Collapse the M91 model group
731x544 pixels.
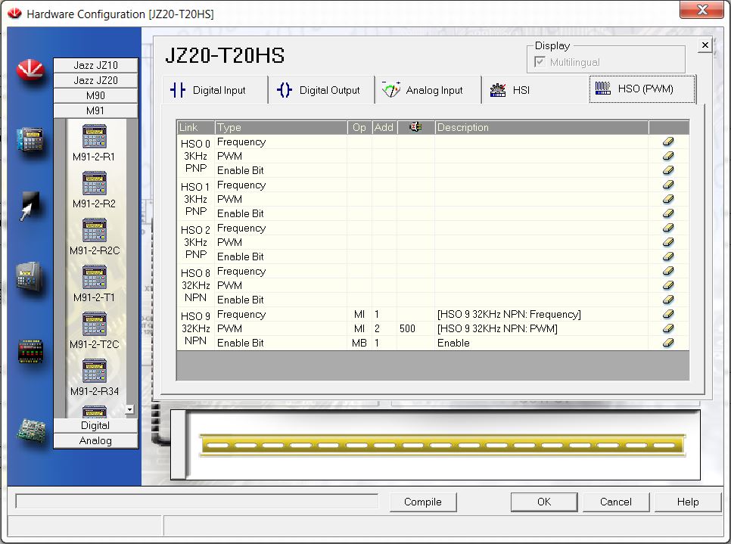95,111
